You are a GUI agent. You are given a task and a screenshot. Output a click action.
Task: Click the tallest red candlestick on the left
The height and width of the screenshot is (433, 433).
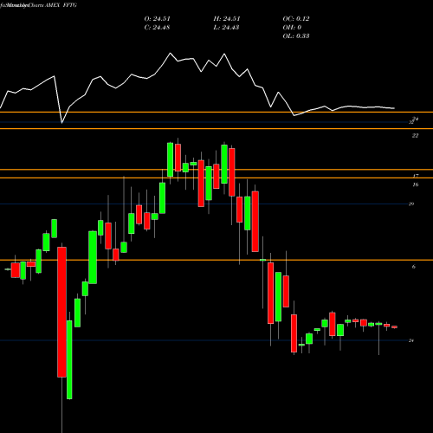[x=61, y=312]
